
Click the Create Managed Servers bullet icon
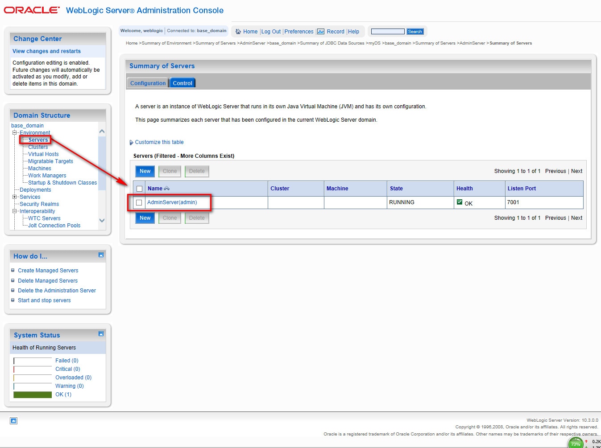(x=13, y=270)
